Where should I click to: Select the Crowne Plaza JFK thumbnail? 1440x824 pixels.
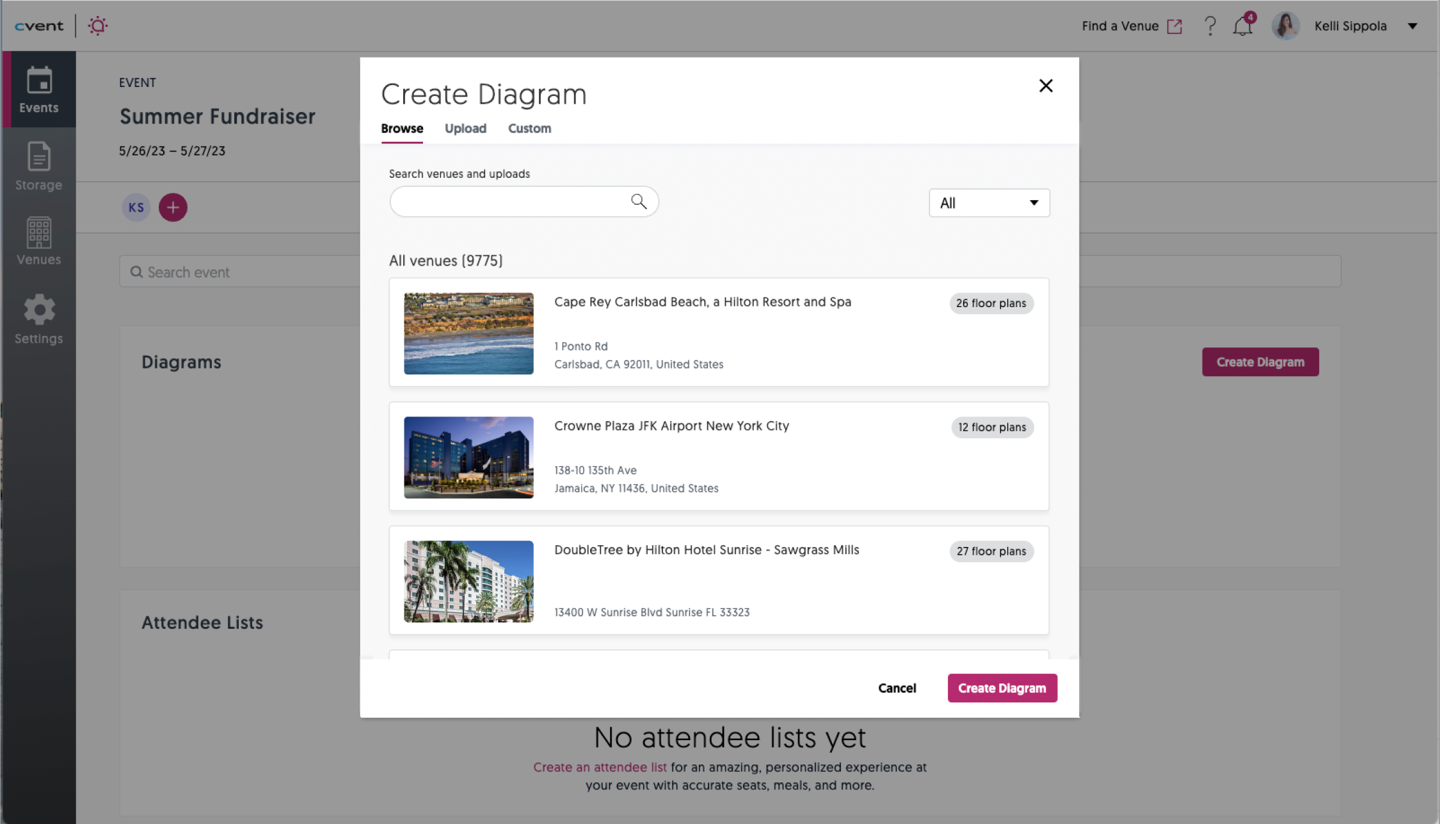(x=468, y=457)
